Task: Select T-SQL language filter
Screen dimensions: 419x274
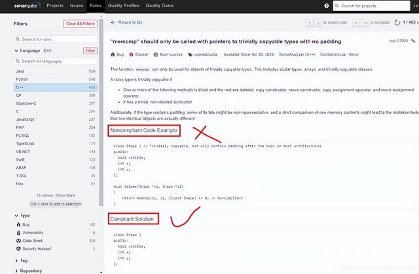Action: point(56,175)
